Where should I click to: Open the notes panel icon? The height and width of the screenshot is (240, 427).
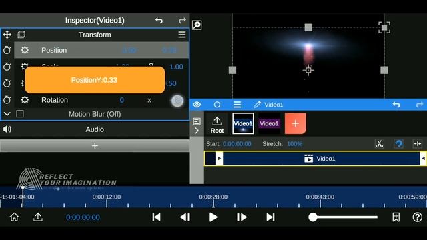click(197, 121)
